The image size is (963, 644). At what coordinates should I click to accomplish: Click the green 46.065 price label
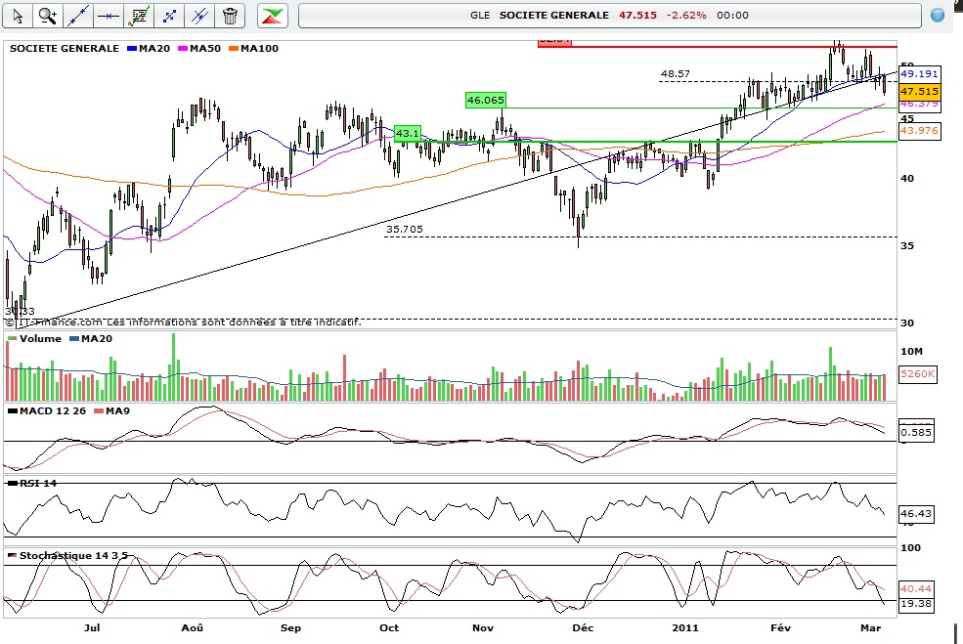tap(485, 100)
